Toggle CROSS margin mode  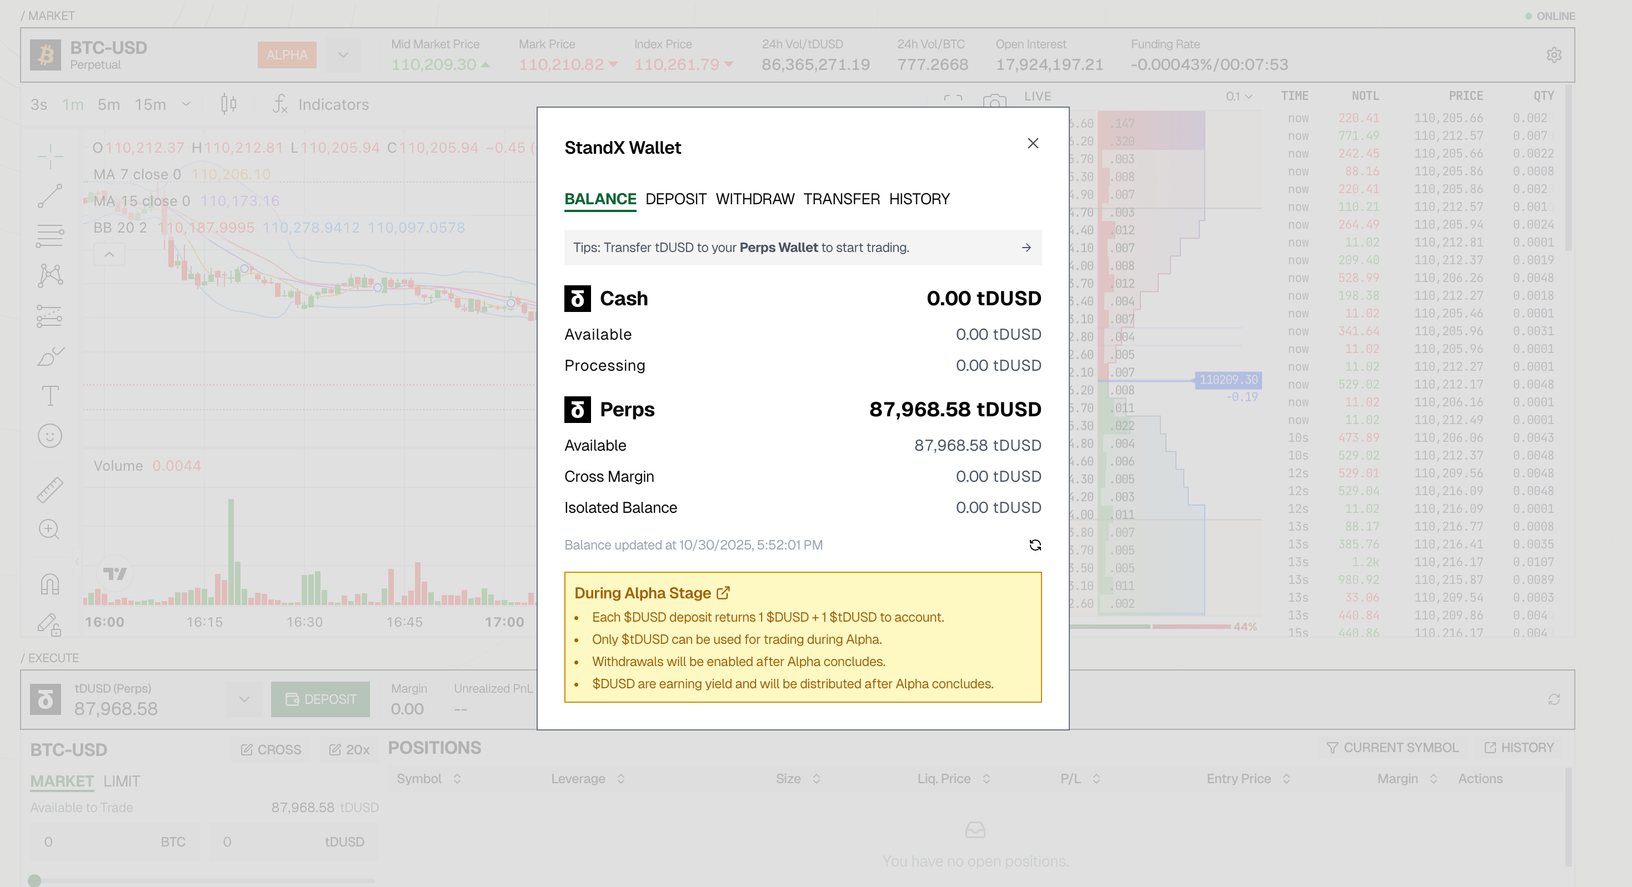coord(271,749)
